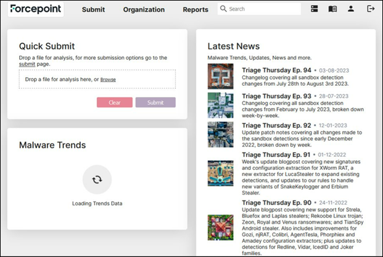The width and height of the screenshot is (383, 257).
Task: Open Triage Thursday Ep. 93 thumbnail
Action: [x=220, y=105]
